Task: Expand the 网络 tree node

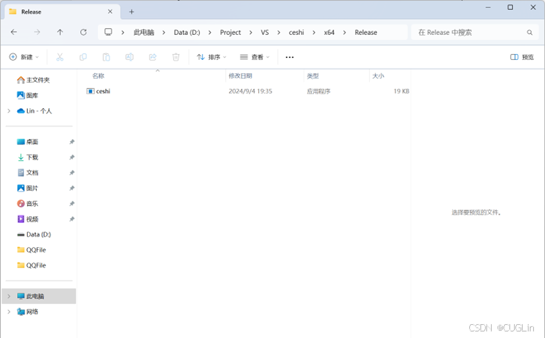Action: [9, 312]
